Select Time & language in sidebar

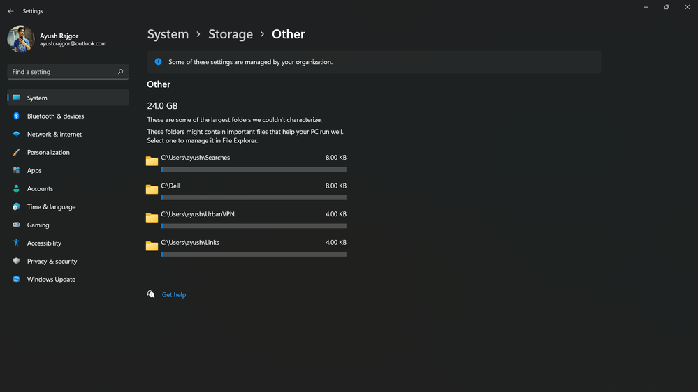tap(51, 207)
